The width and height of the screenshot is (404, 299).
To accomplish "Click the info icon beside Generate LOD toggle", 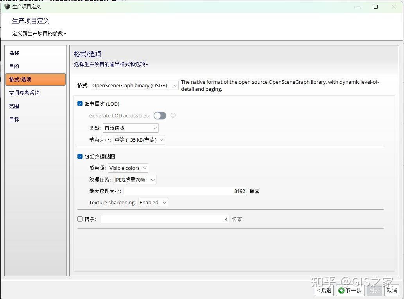I will pos(173,115).
